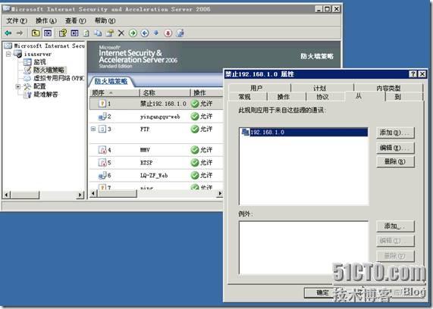Click the green check icon on LQ-ZF_Web row
This screenshot has height=309, width=433.
pyautogui.click(x=195, y=176)
